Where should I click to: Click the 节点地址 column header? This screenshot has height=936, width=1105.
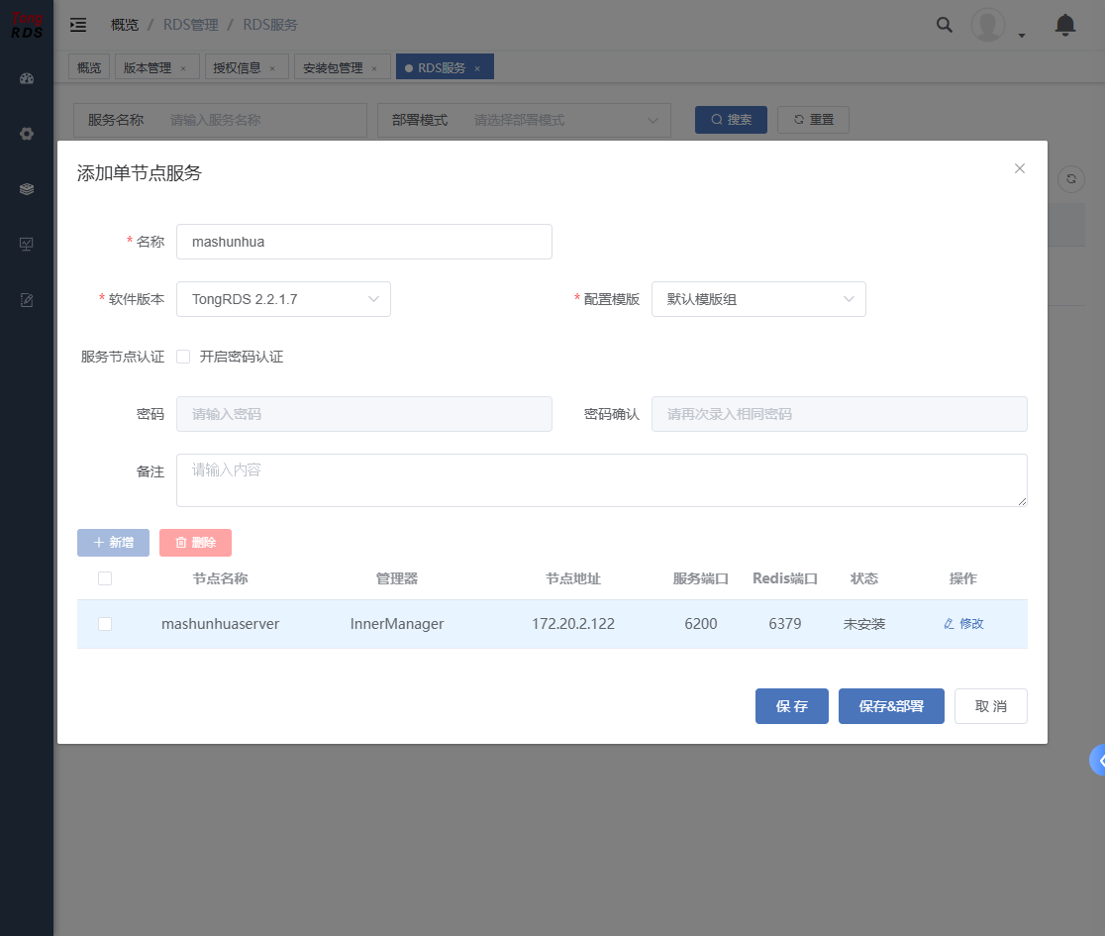click(x=573, y=578)
